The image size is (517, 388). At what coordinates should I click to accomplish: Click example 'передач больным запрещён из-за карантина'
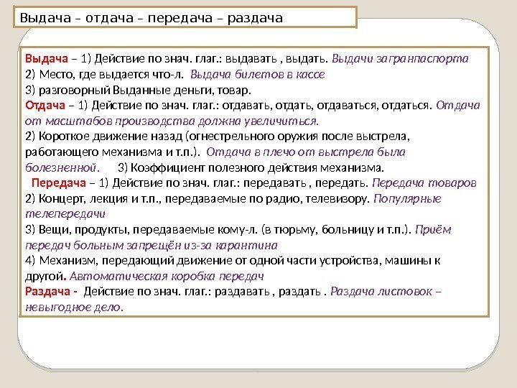click(152, 246)
